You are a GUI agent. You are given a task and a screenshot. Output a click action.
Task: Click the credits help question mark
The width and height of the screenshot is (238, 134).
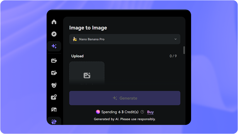pyautogui.click(x=142, y=112)
